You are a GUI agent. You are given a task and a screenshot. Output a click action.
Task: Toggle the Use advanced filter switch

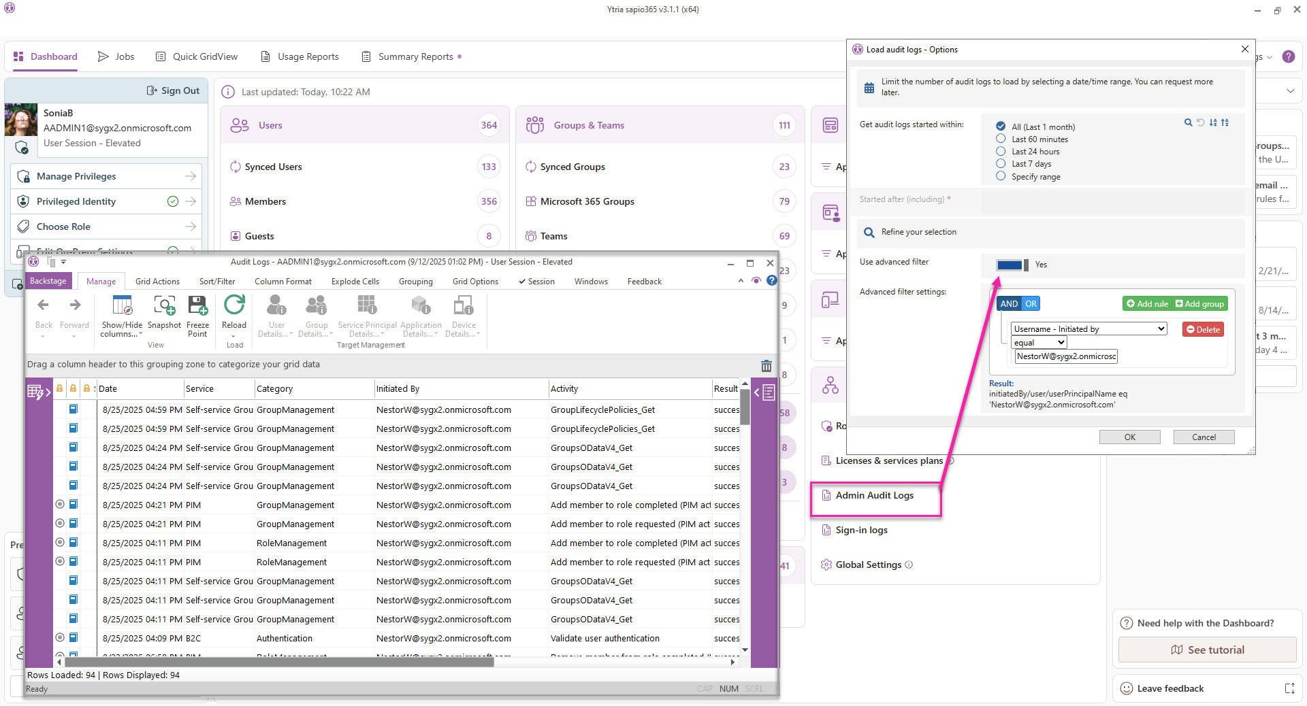click(1012, 265)
